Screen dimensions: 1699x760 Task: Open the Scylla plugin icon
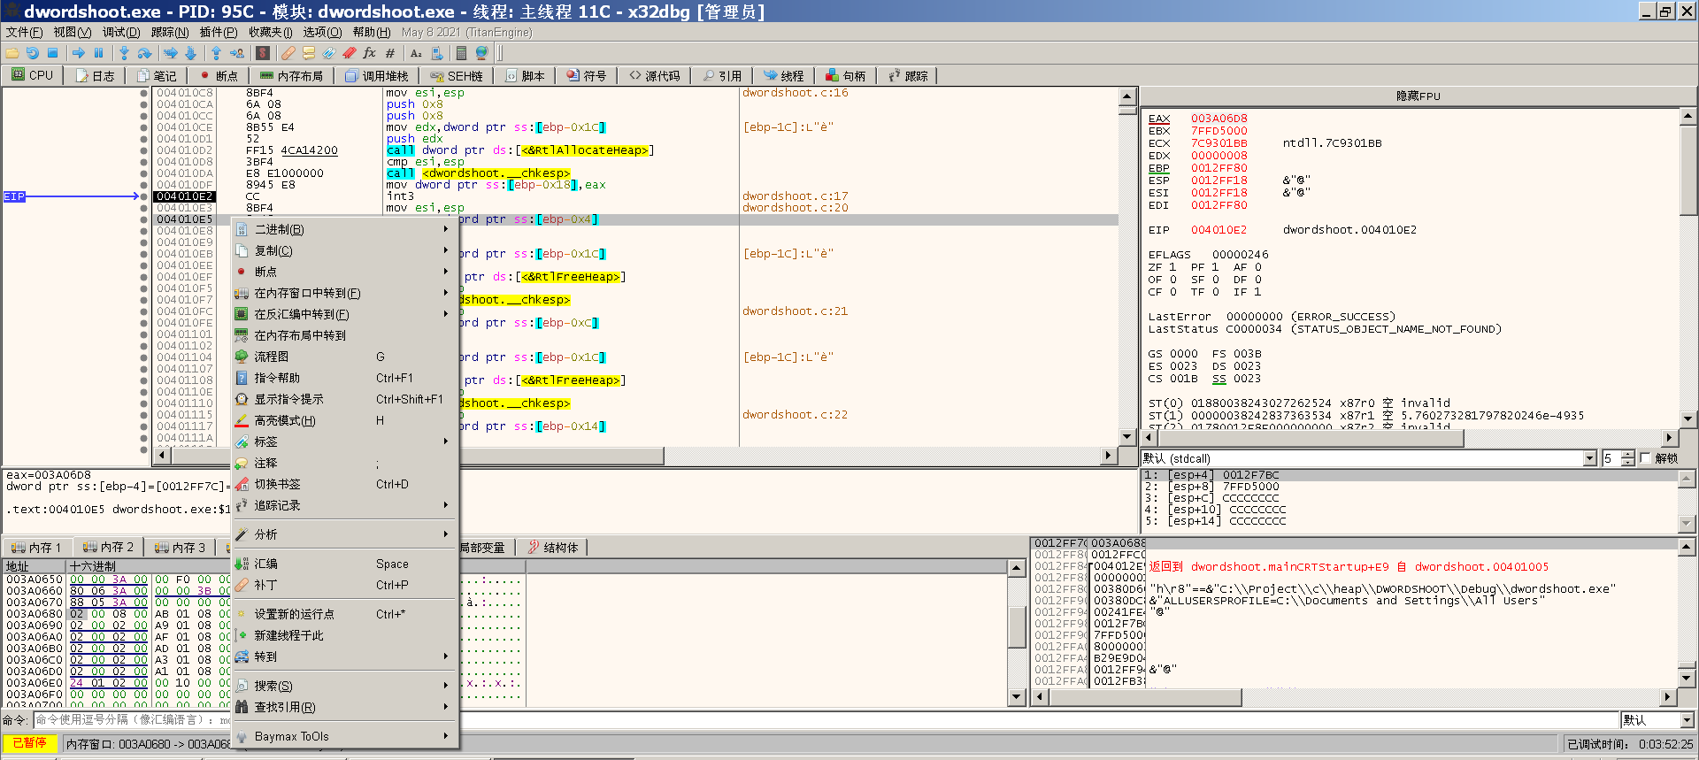(263, 53)
